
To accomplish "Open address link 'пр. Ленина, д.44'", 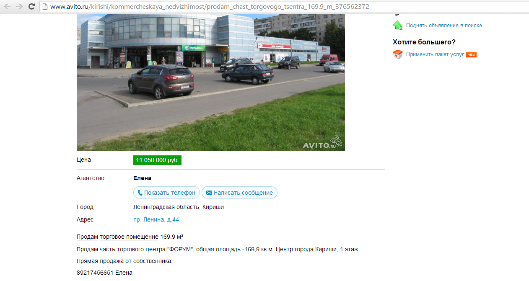I will [156, 219].
